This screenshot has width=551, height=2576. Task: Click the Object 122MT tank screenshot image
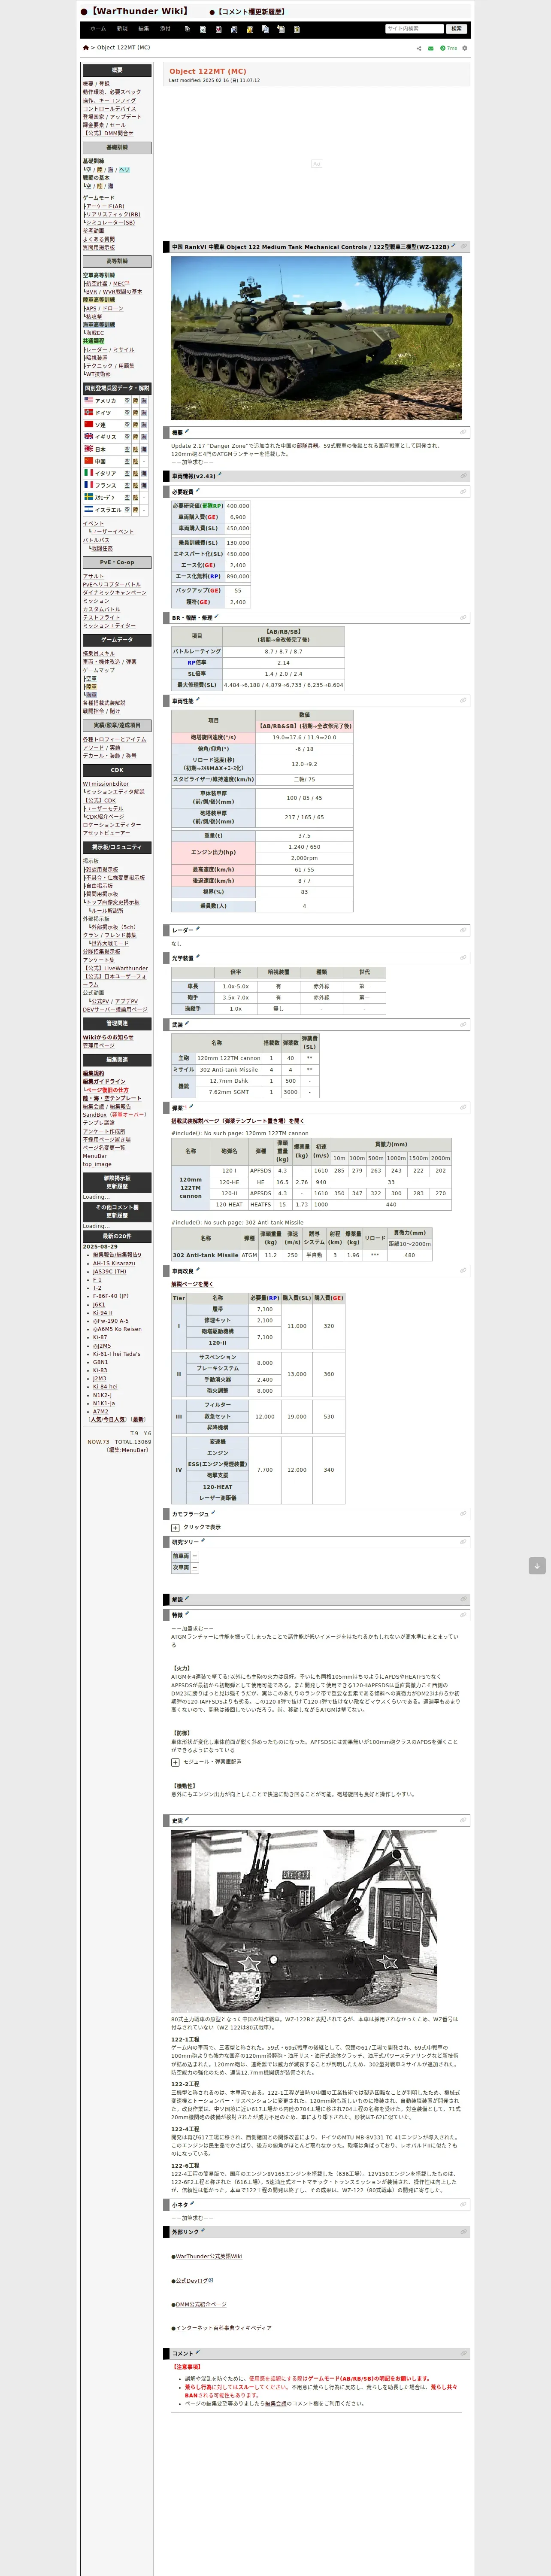(x=316, y=338)
